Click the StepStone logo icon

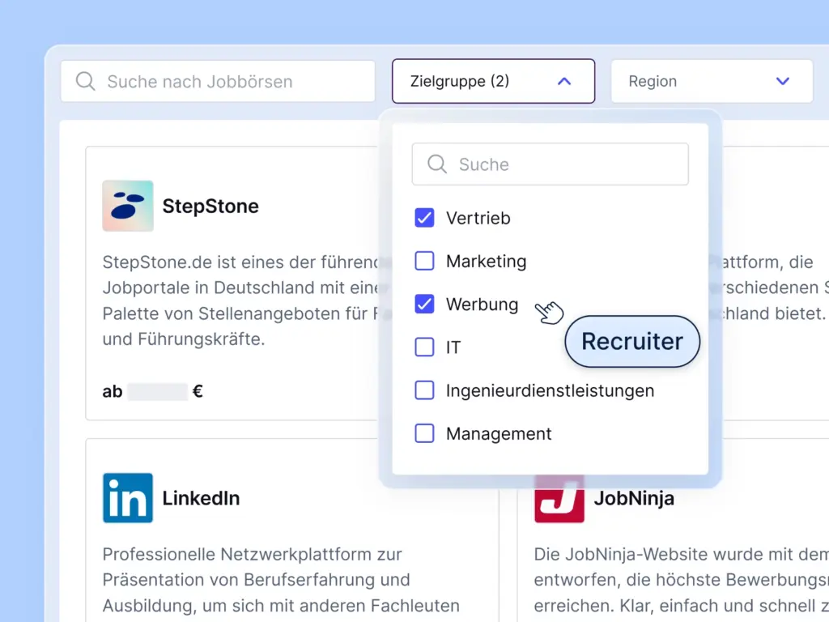pyautogui.click(x=127, y=206)
